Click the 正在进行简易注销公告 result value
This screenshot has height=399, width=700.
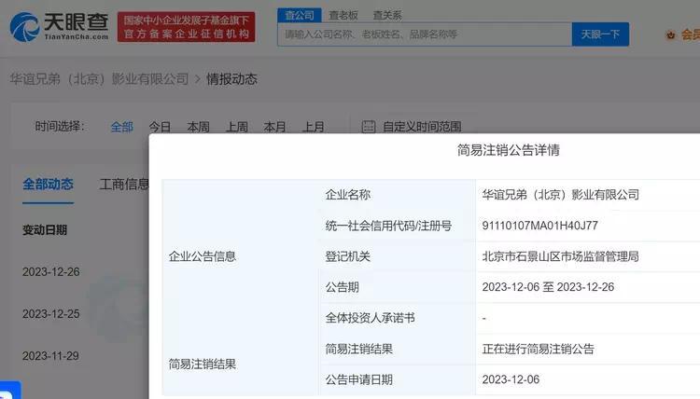(x=538, y=349)
